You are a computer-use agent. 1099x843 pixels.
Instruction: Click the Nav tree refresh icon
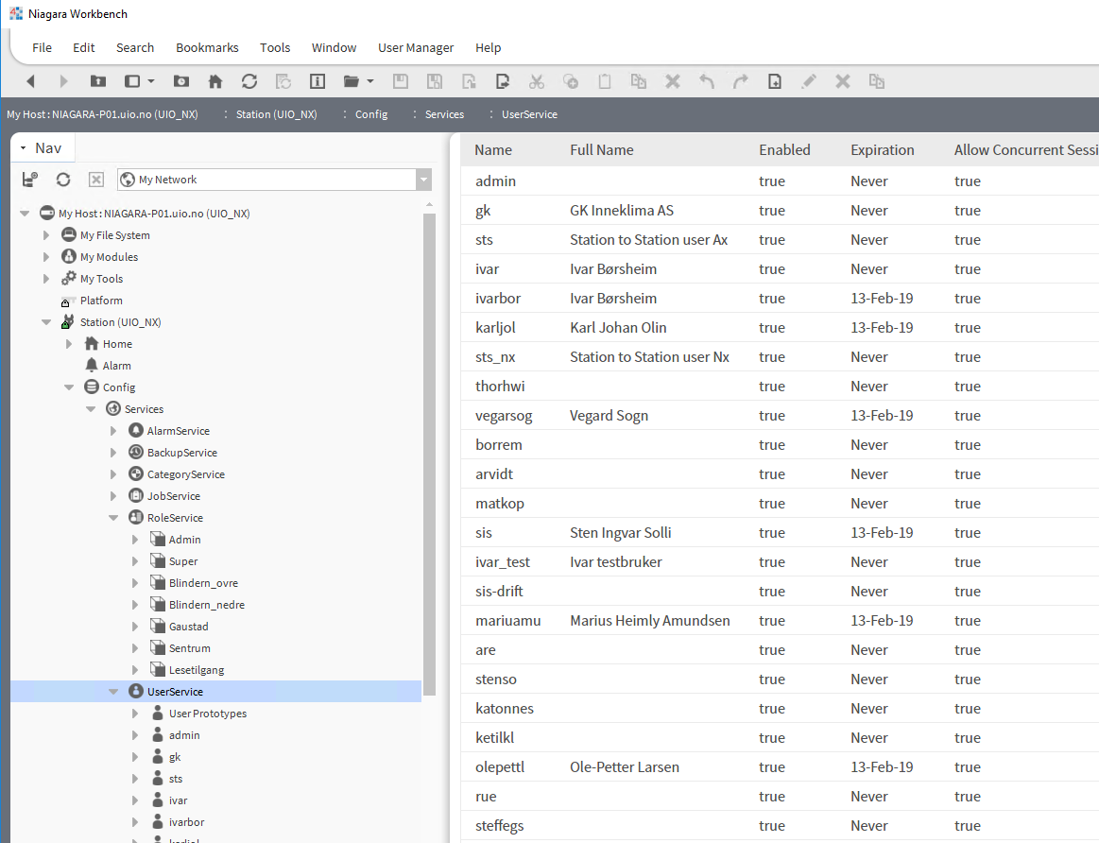63,180
